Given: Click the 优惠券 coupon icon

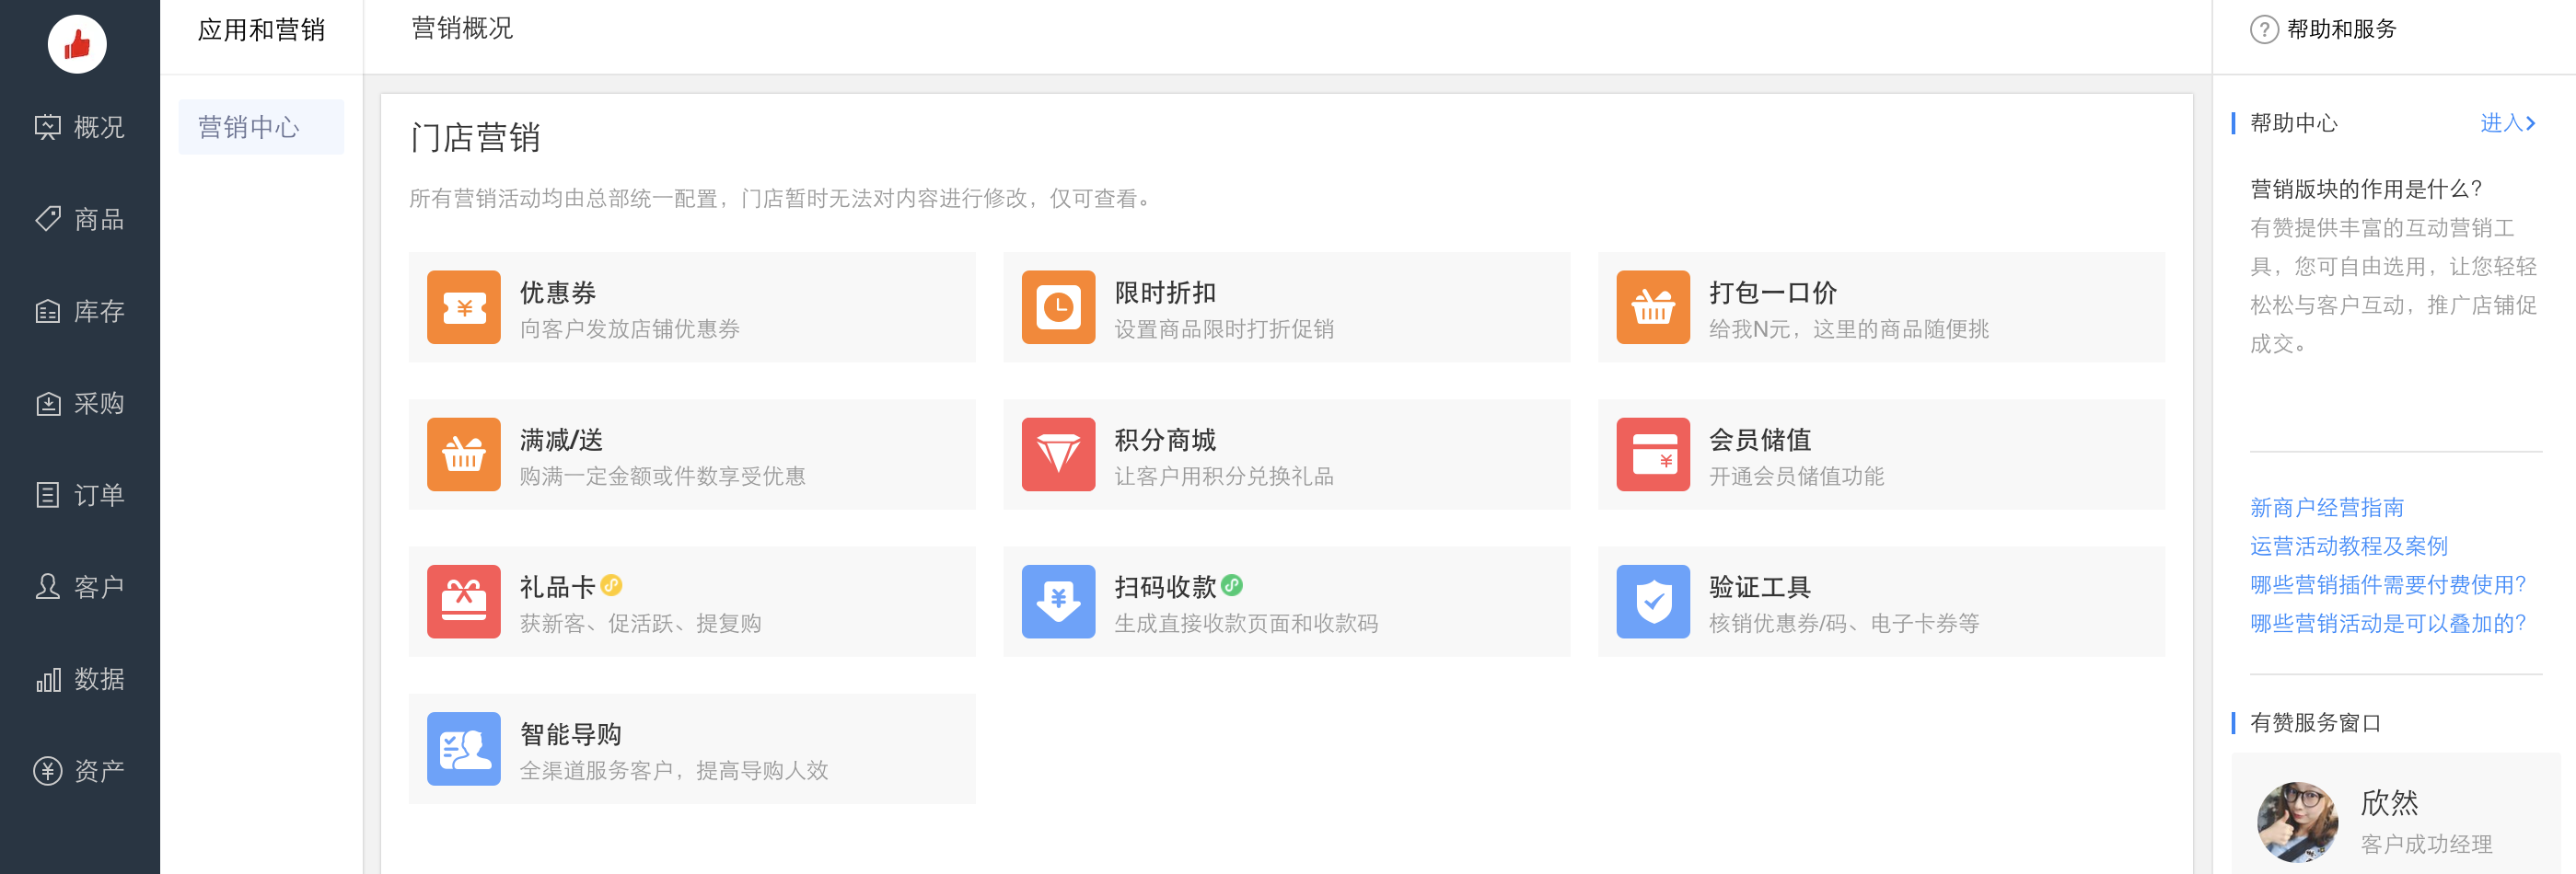Looking at the screenshot, I should [x=464, y=307].
